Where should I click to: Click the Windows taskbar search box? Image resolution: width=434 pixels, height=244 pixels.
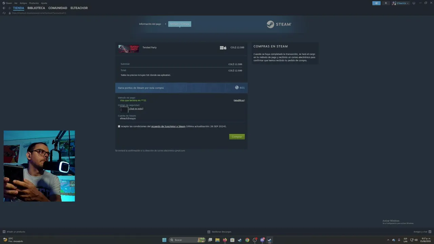[188, 240]
